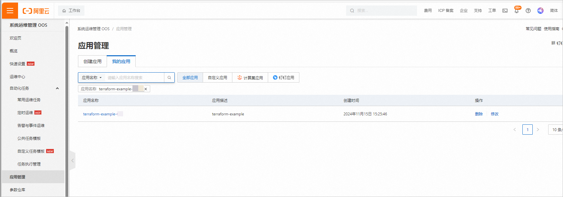Select the 计算巢应用 filter
Image resolution: width=563 pixels, height=197 pixels.
tap(250, 77)
